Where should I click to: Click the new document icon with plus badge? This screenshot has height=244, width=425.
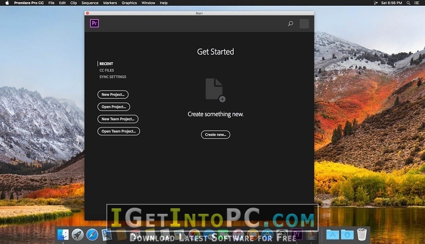point(215,90)
